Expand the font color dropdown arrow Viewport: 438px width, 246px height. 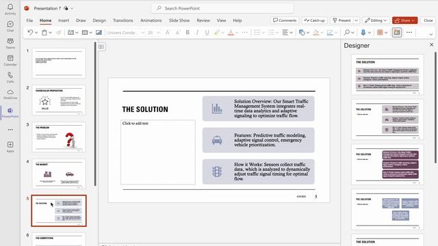click(x=237, y=33)
